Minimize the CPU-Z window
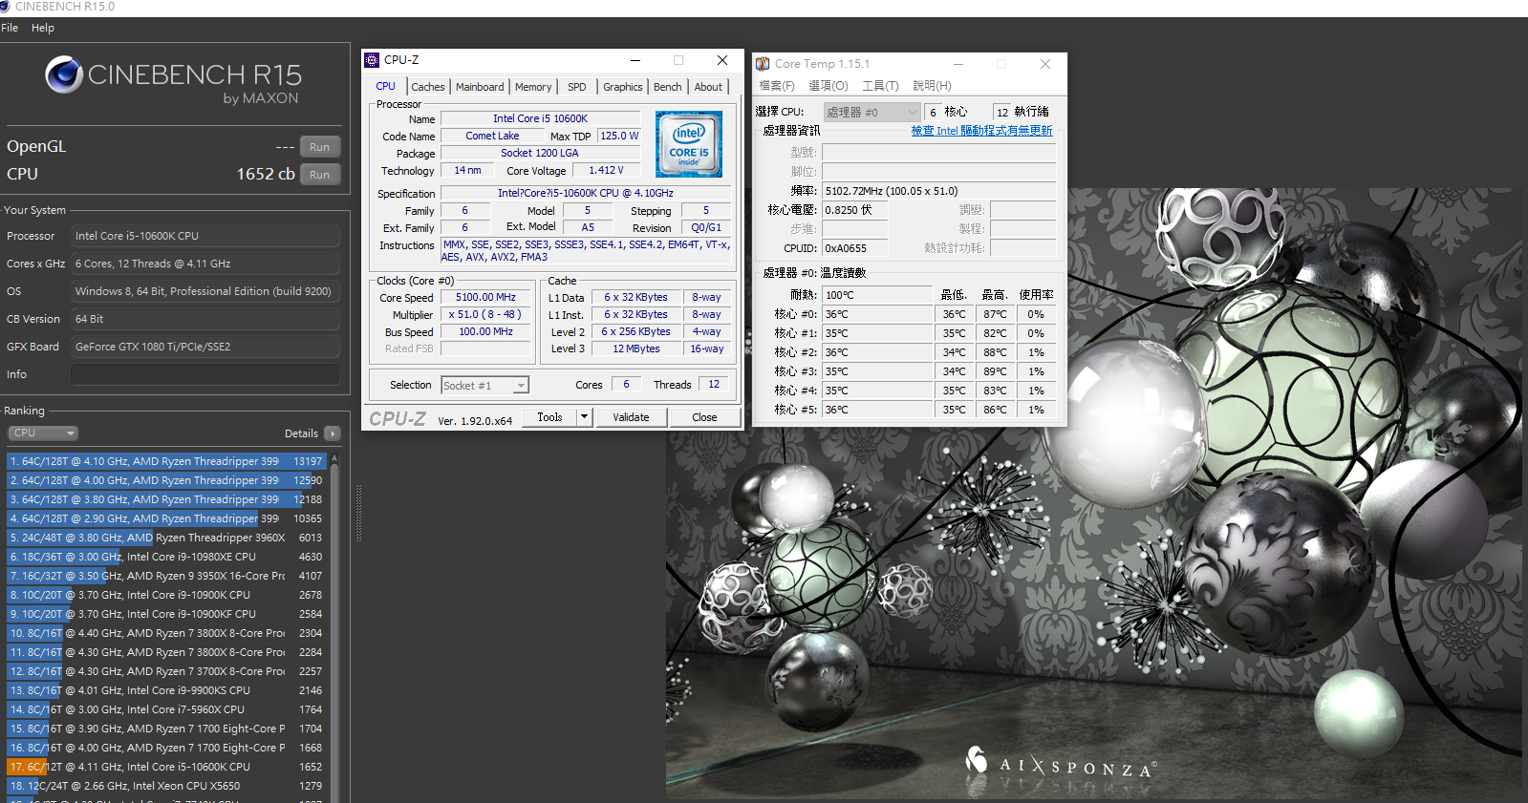Image resolution: width=1528 pixels, height=803 pixels. point(635,60)
